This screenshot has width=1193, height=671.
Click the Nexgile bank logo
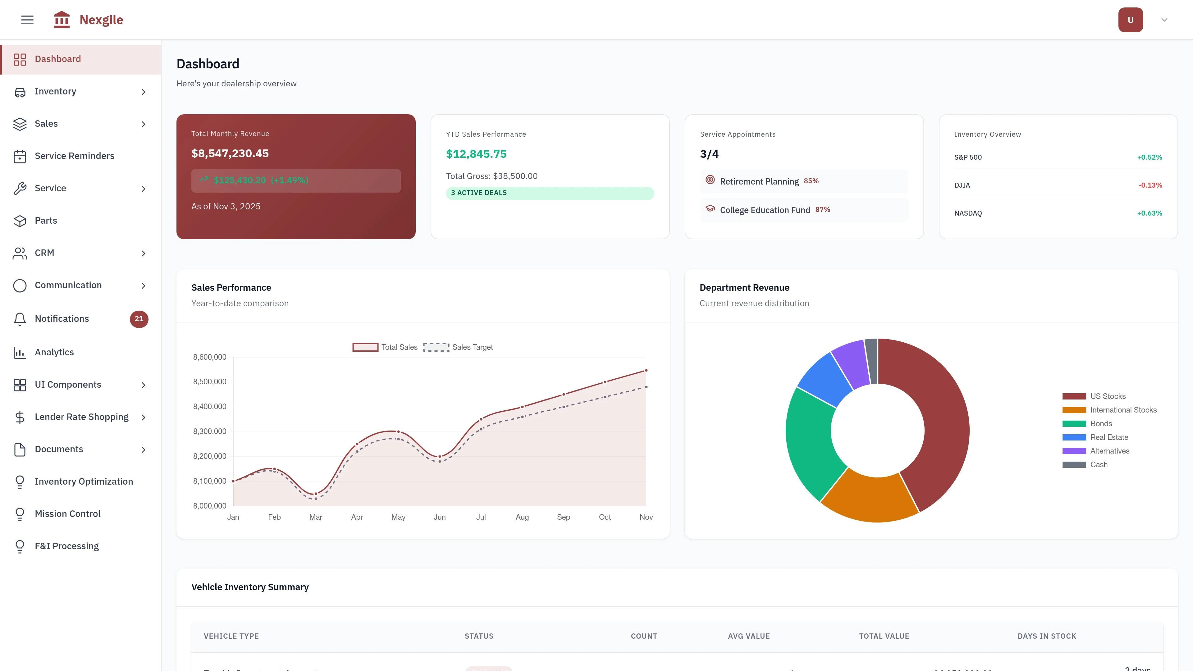[x=62, y=20]
